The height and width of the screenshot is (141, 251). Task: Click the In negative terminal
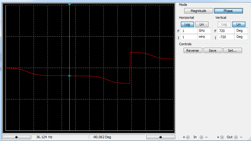(201, 137)
